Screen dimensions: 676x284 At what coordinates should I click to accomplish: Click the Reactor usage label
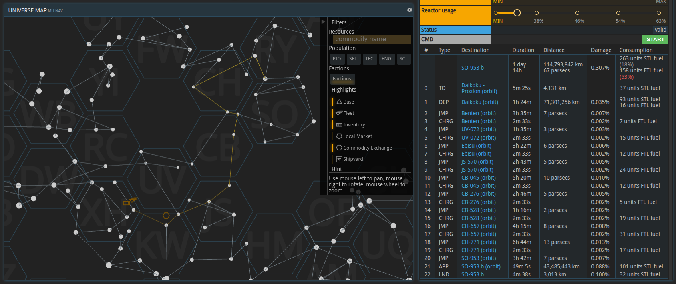coord(439,11)
